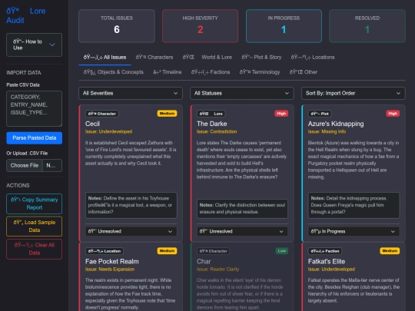Image resolution: width=415 pixels, height=311 pixels.
Task: Click the Medium badge on Fatkat's Elite card
Action: 390,250
